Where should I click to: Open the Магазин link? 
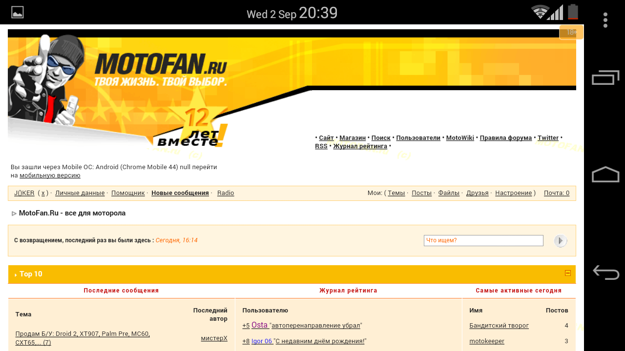[x=353, y=138]
